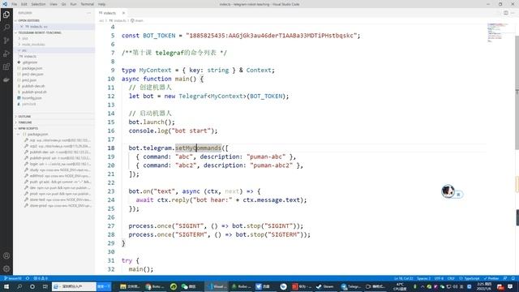This screenshot has height=292, width=519.
Task: Open the Docker view in activity bar
Action: [x=6, y=79]
